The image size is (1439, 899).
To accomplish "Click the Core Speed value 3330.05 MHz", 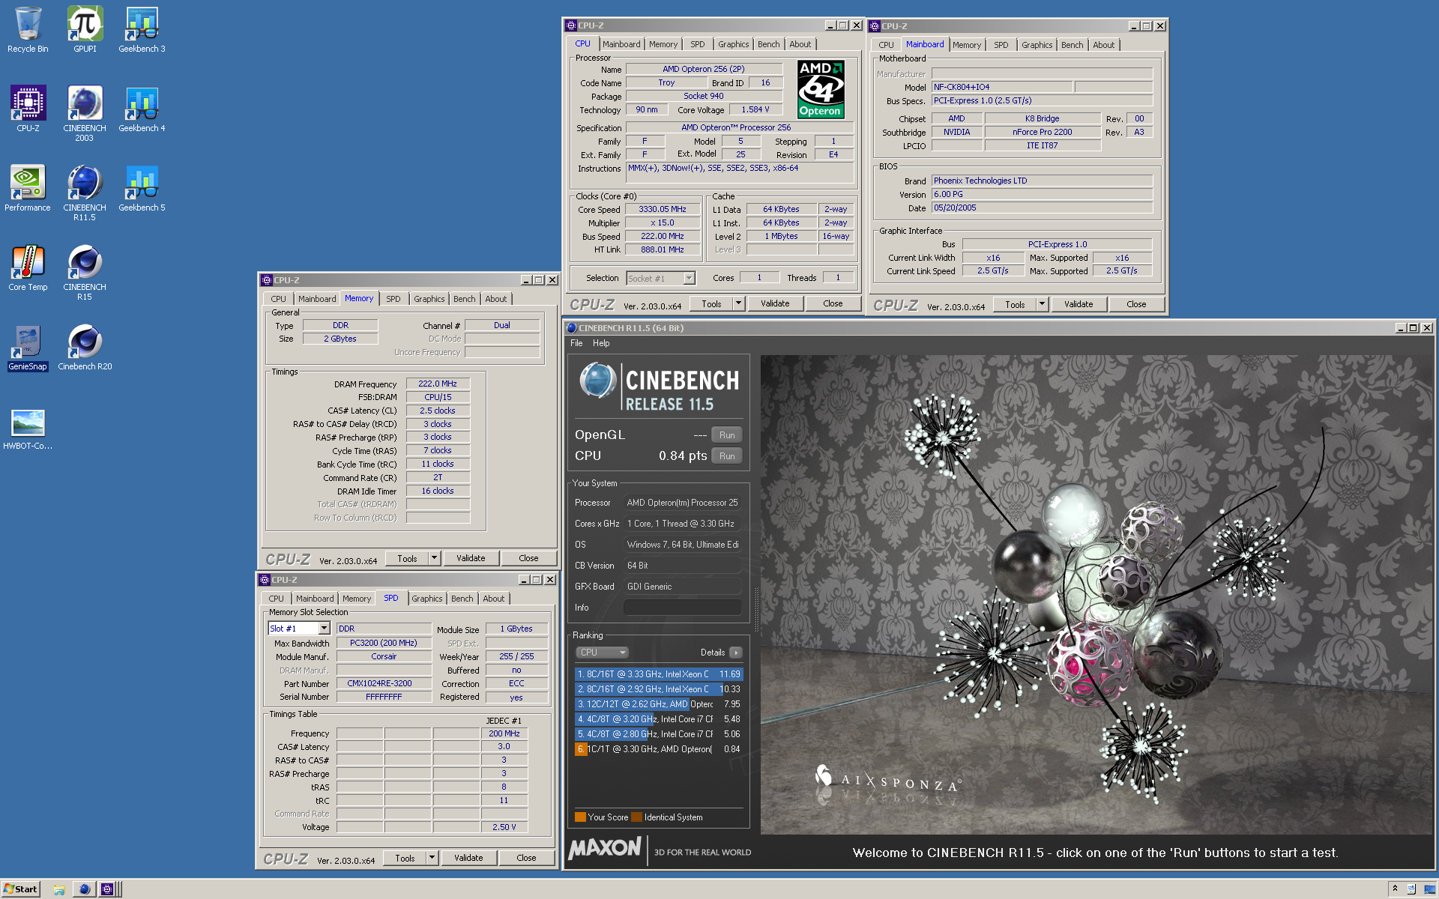I will click(x=663, y=210).
